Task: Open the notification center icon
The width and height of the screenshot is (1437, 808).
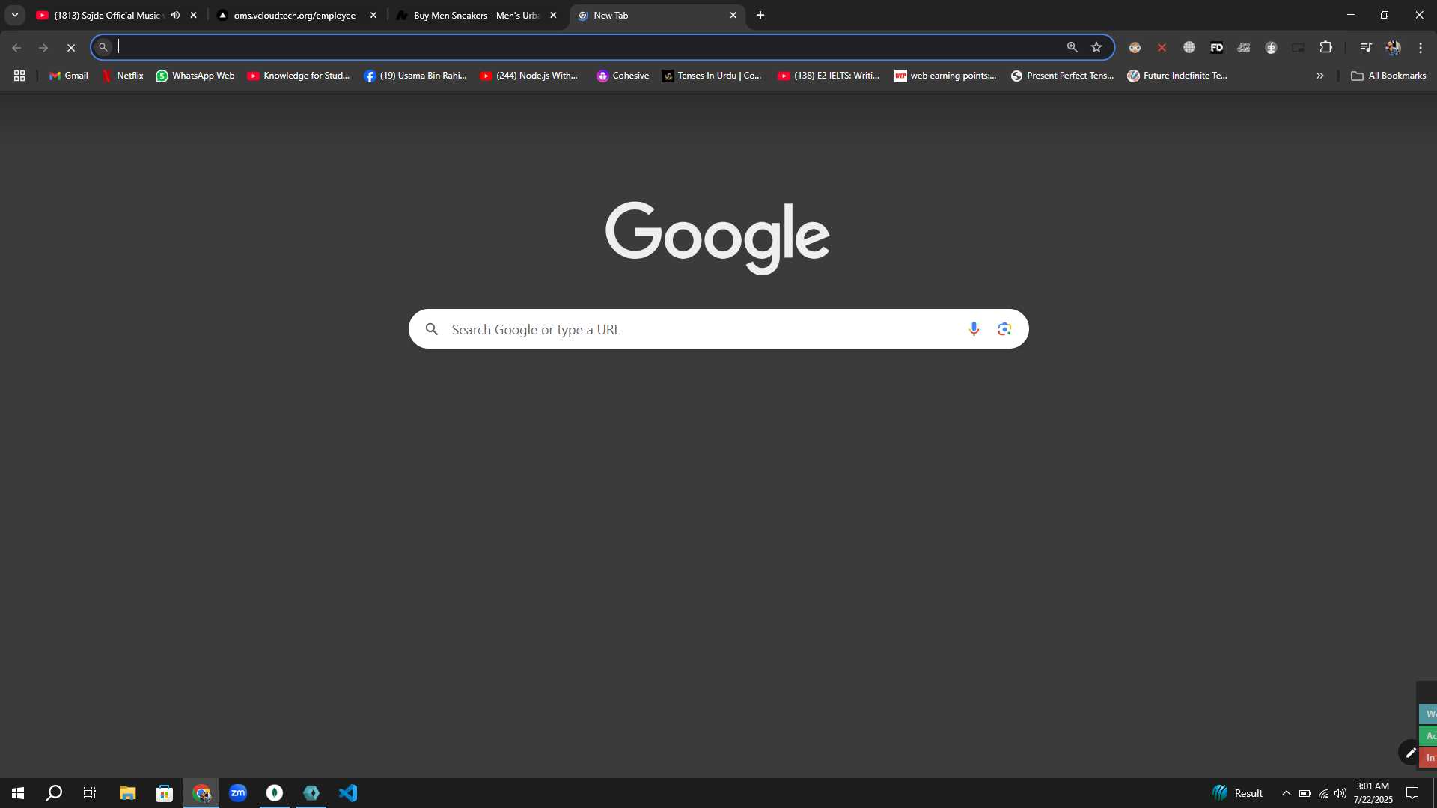Action: pos(1412,793)
